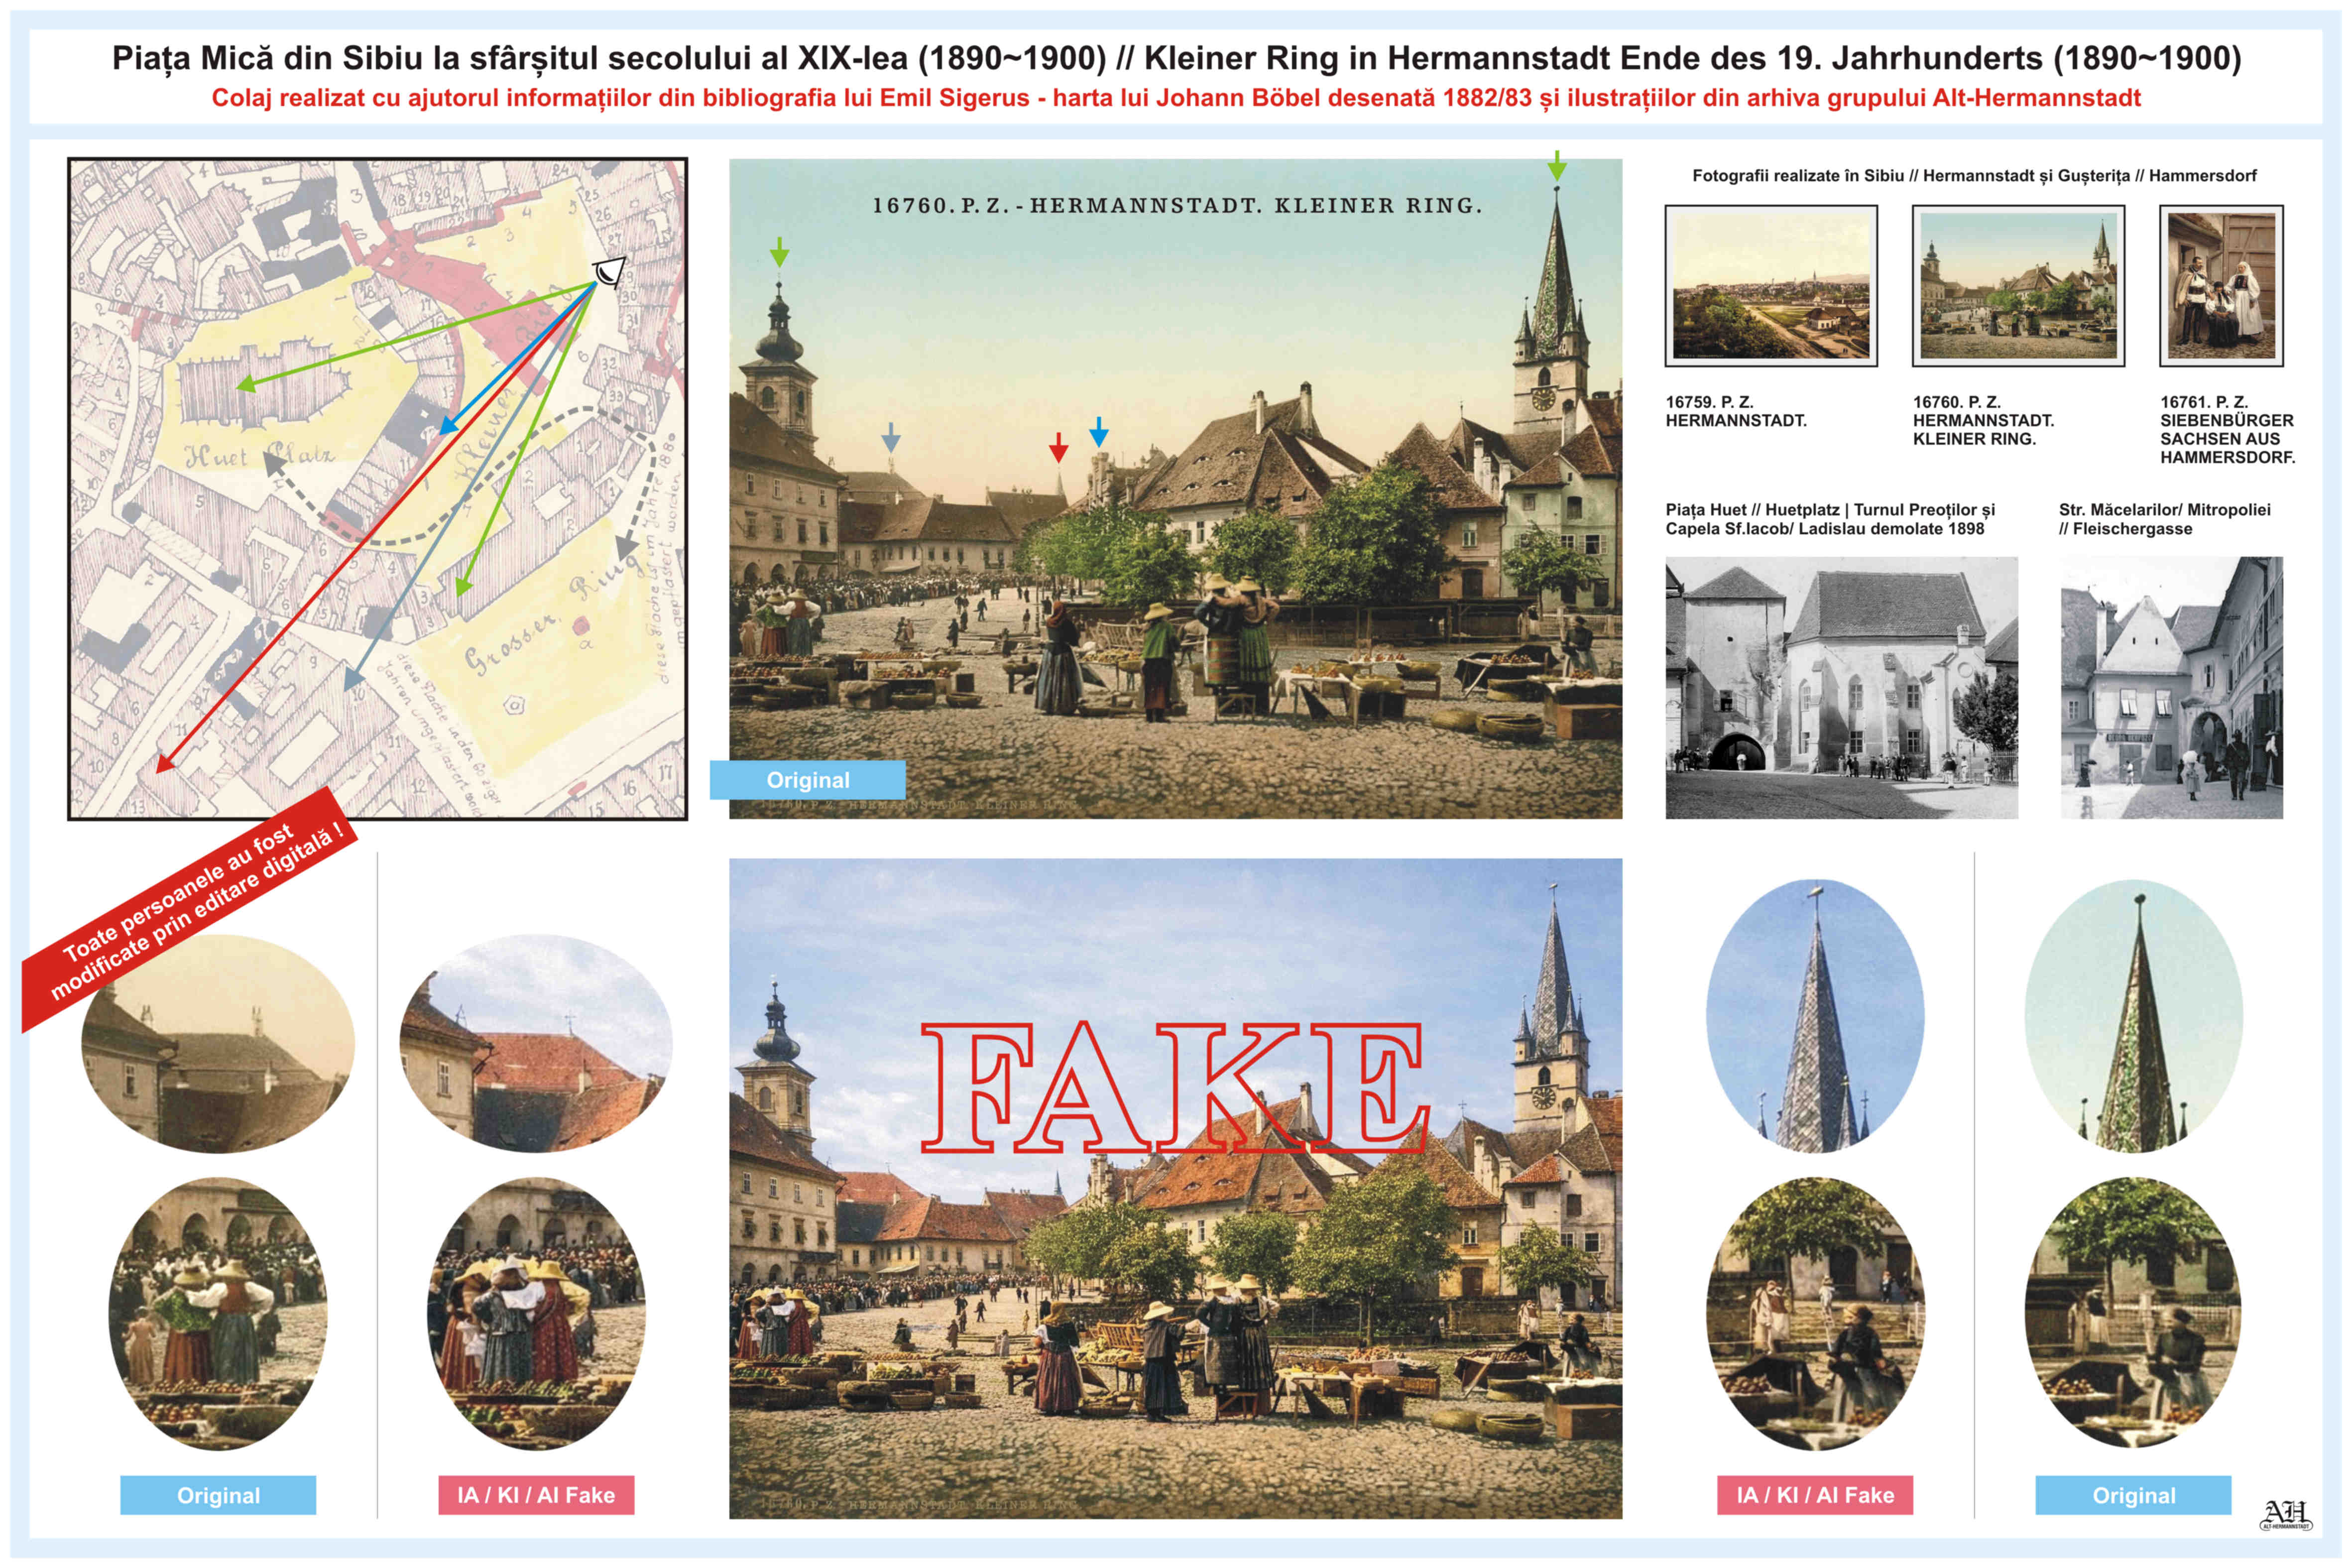The image size is (2352, 1568).
Task: Click the oval AI fake spire close-up
Action: [1815, 1015]
